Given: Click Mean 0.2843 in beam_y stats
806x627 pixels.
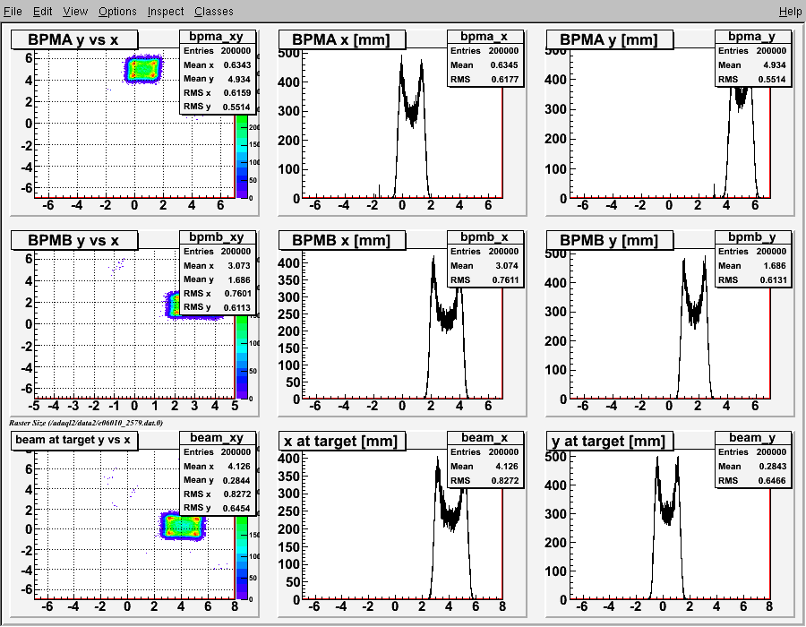Looking at the screenshot, I should pos(752,466).
